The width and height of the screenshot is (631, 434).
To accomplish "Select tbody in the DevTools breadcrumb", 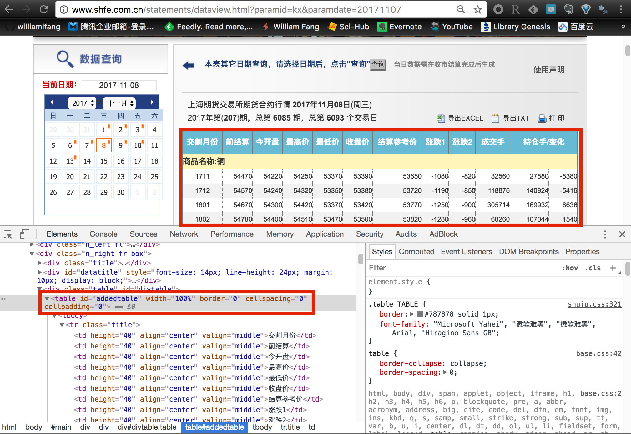I will point(262,427).
